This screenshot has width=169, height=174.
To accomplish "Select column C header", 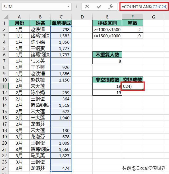I will pyautogui.click(x=61, y=17).
